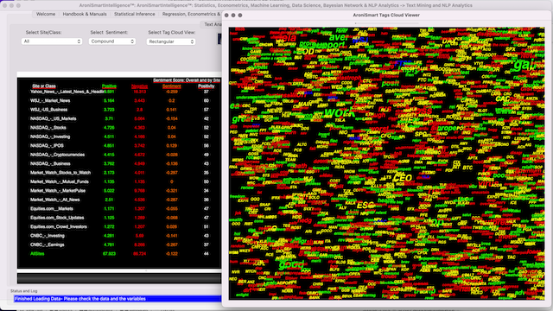Select the NASDAQ_-_Business row

[x=119, y=163]
